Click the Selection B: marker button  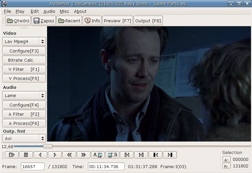click(x=227, y=166)
